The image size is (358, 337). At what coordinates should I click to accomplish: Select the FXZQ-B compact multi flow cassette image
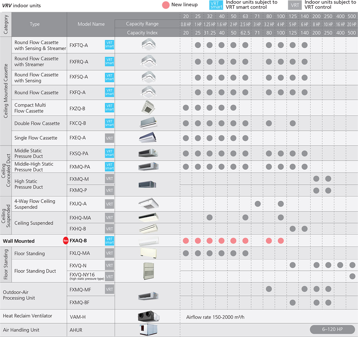(x=149, y=107)
